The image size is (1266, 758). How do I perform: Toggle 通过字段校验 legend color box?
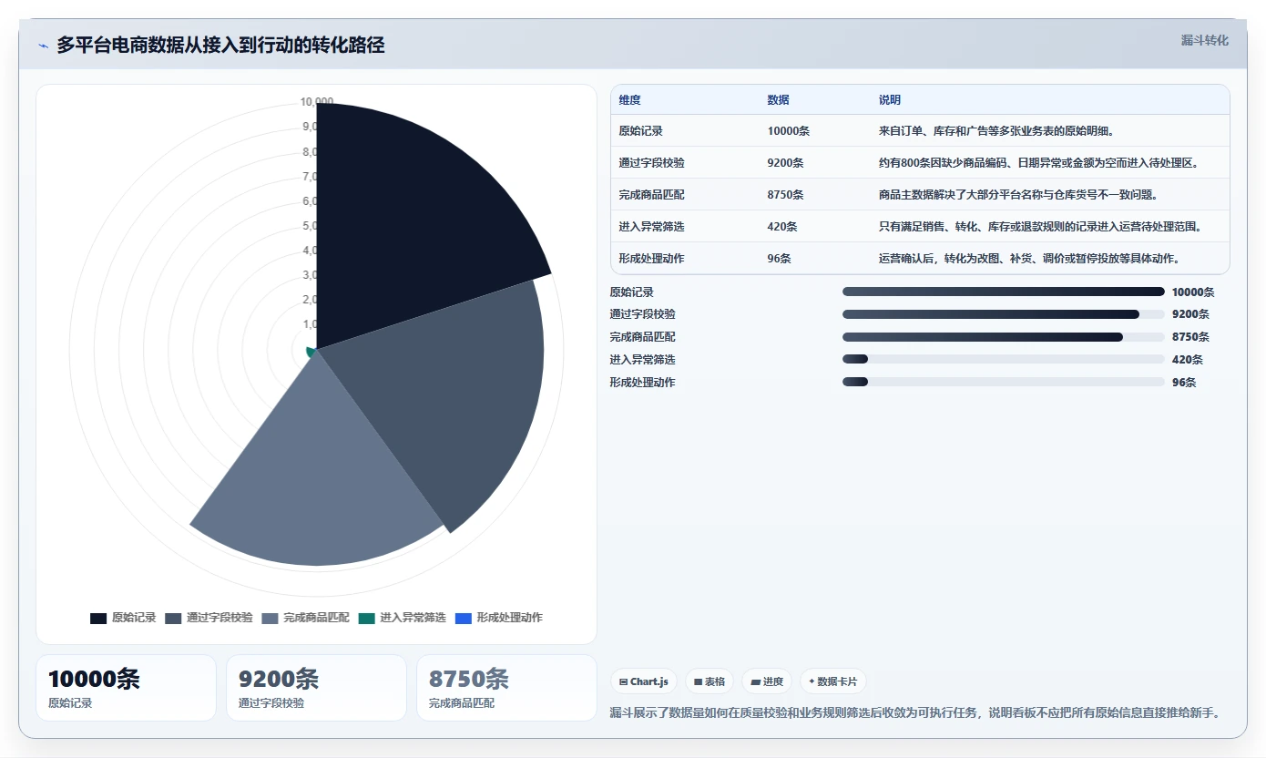[x=173, y=618]
